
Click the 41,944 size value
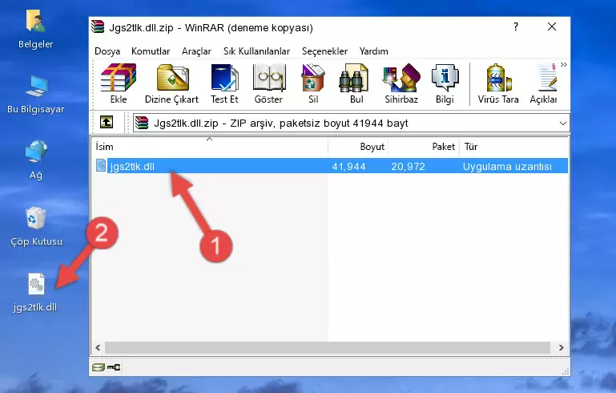click(x=349, y=166)
